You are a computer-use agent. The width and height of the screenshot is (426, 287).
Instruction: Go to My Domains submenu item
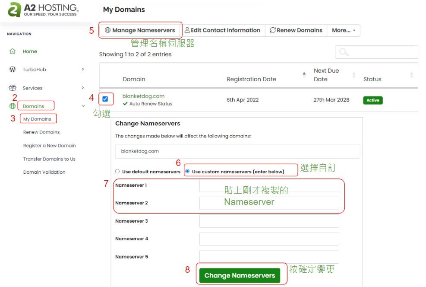37,119
